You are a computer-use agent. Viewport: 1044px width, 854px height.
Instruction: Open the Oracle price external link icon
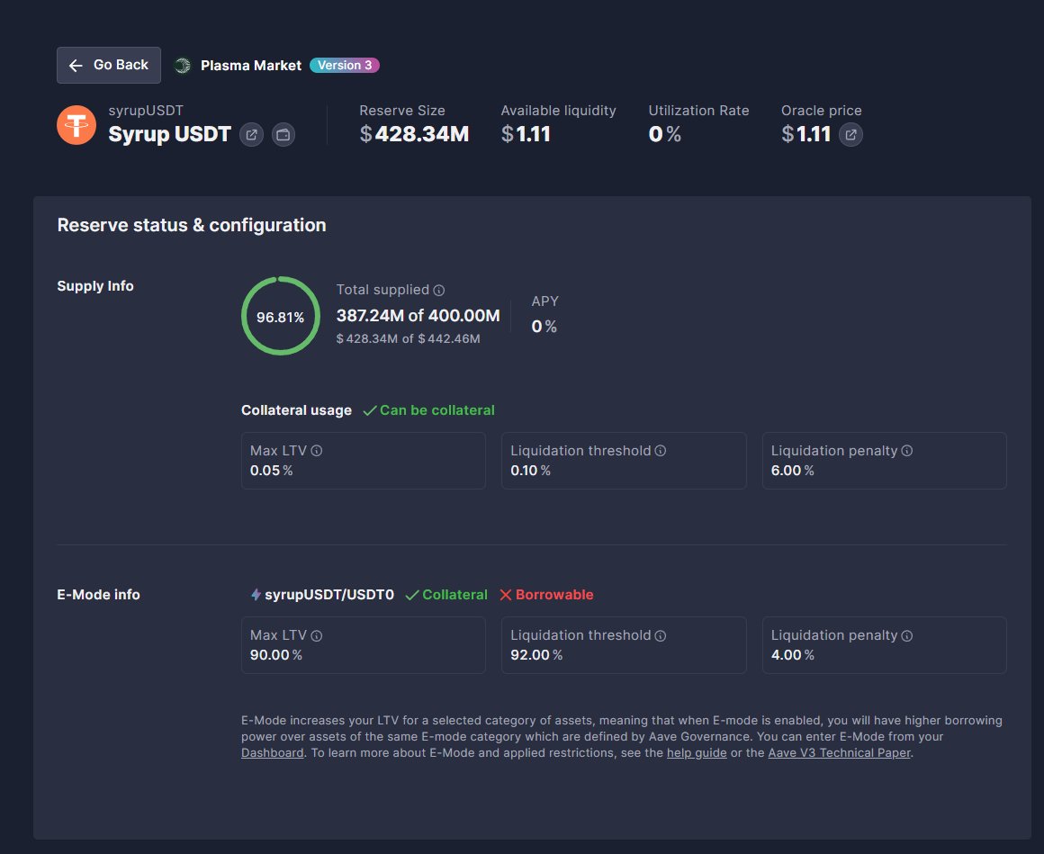click(x=850, y=135)
